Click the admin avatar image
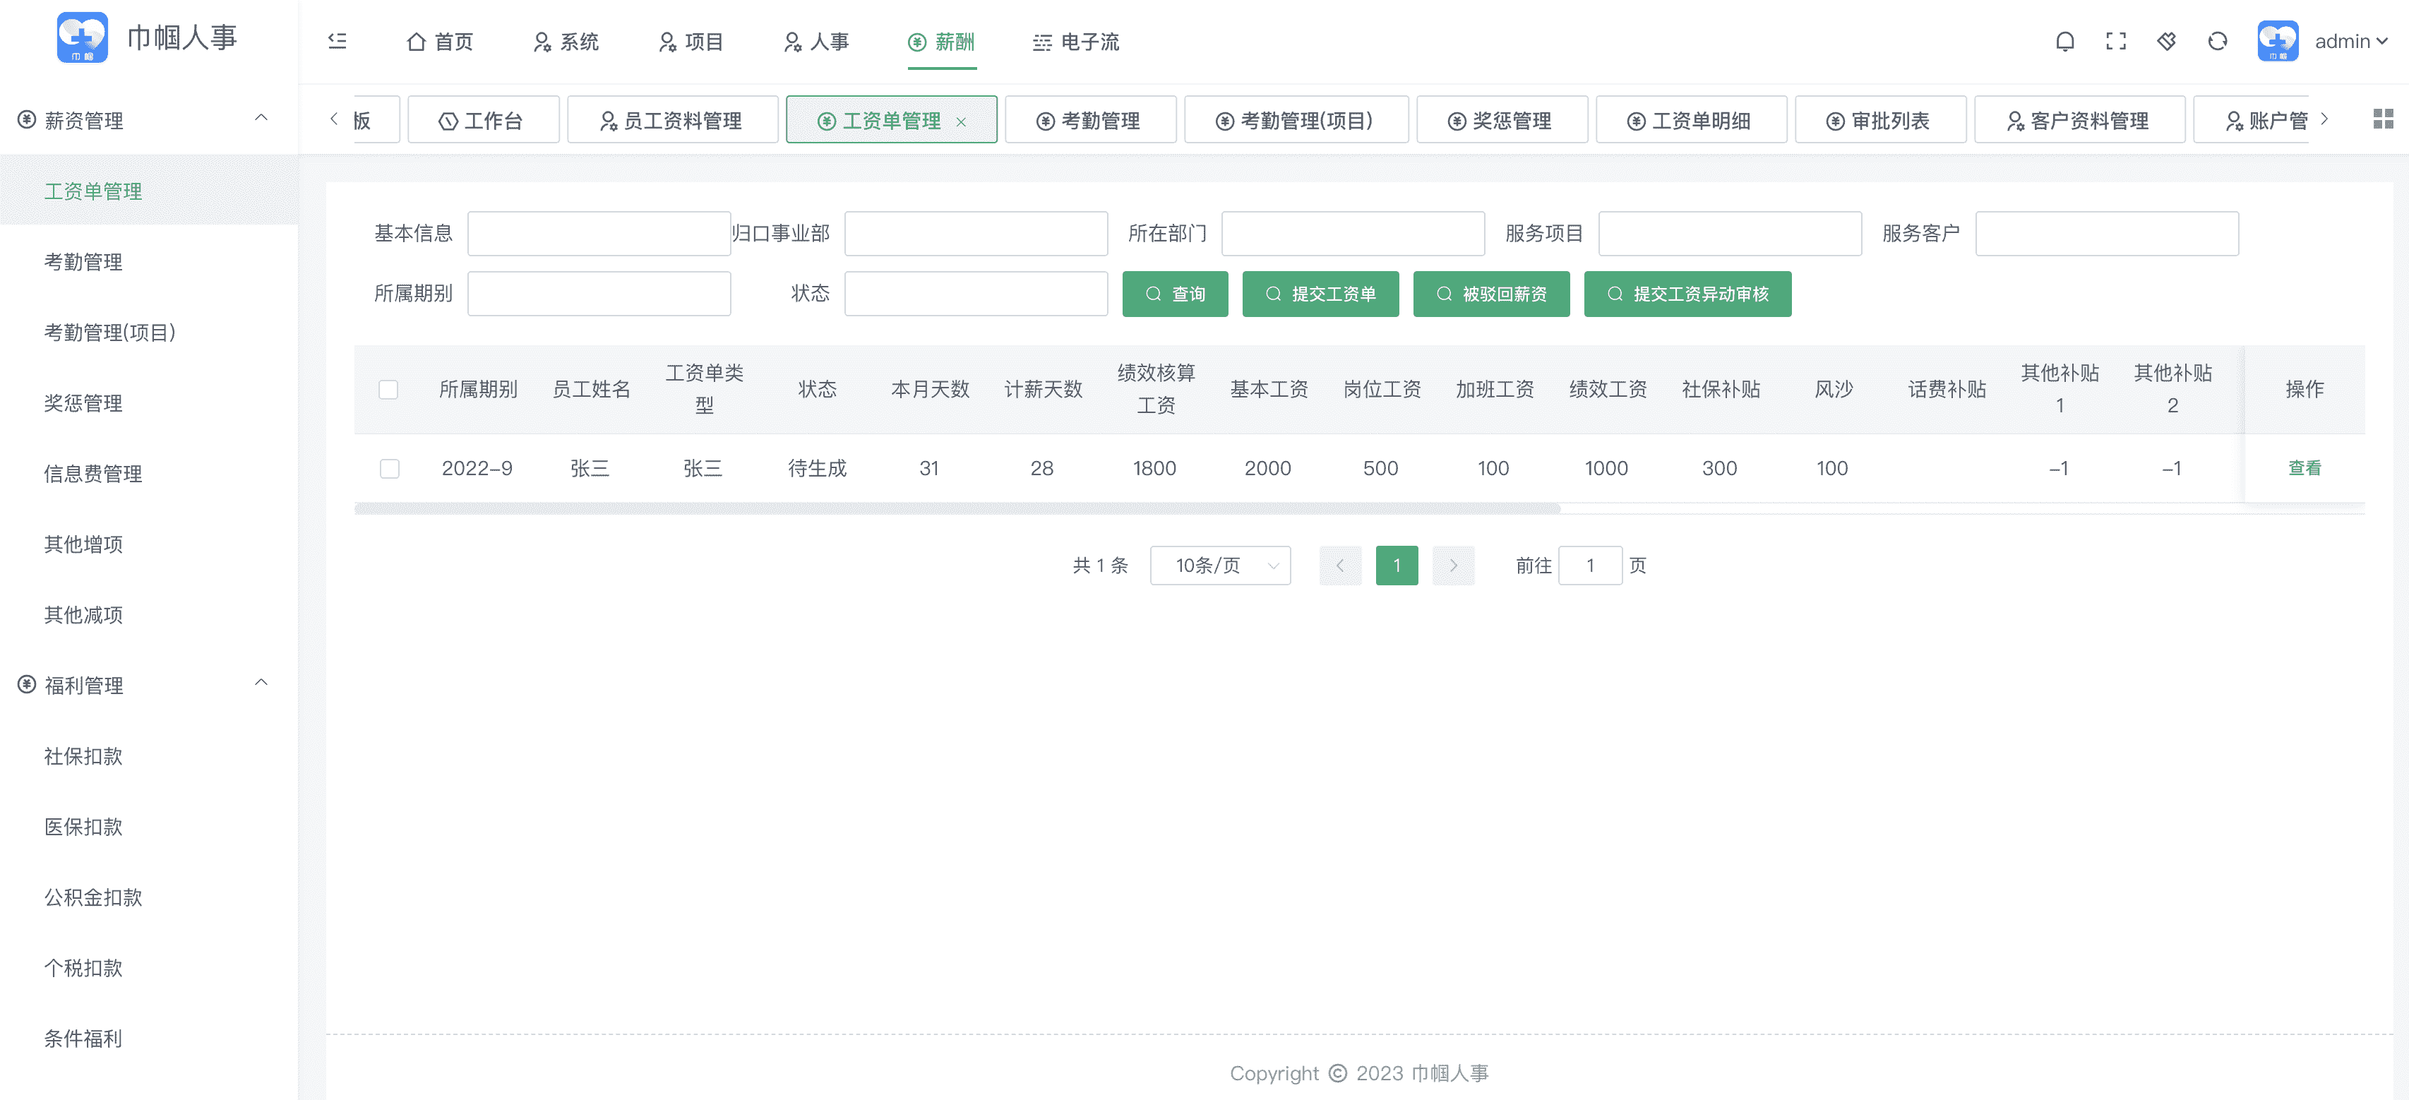The width and height of the screenshot is (2409, 1100). coord(2277,41)
